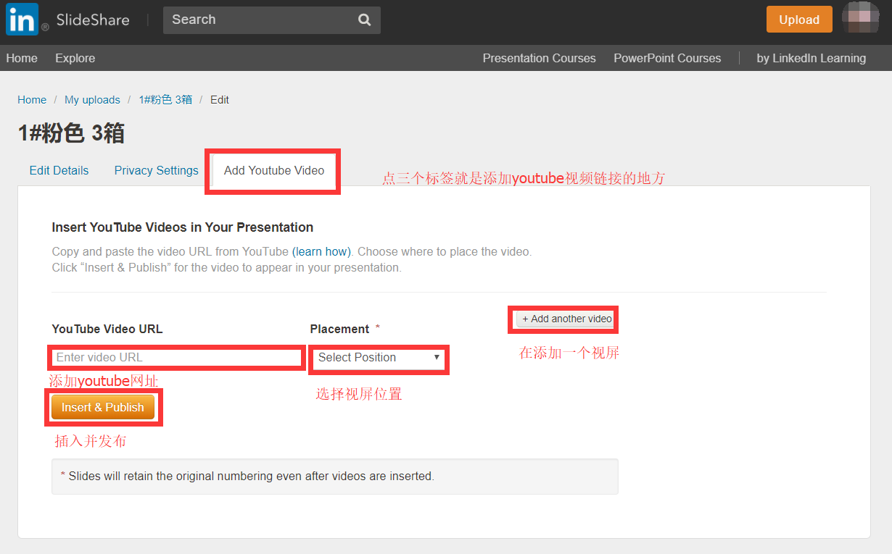The image size is (892, 554).
Task: Click the SlideShare wordmark in the header
Action: click(93, 20)
